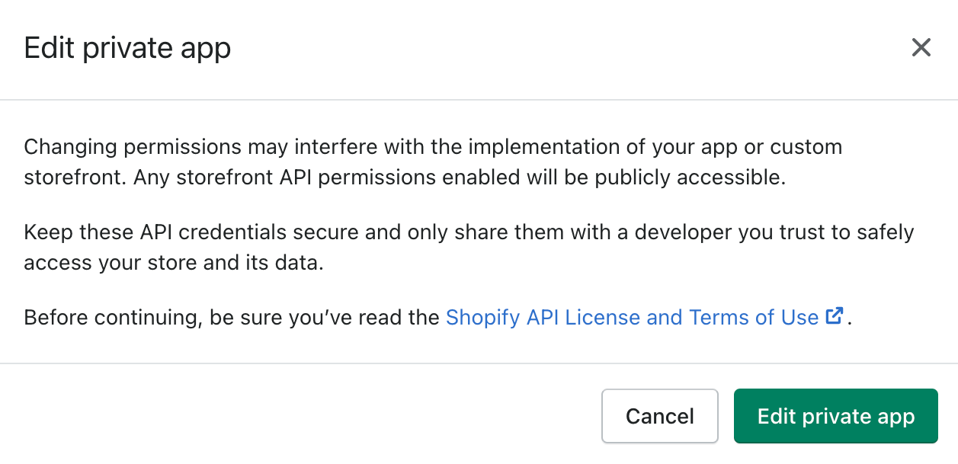Click the 'Before continuing, be sure' text
Screen dimensions: 958x464
click(232, 317)
